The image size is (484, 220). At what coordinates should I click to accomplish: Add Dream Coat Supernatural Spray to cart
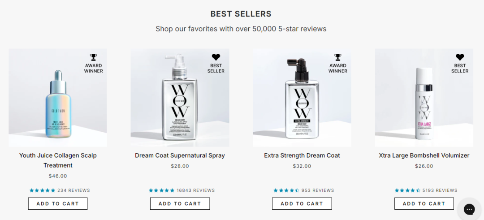pyautogui.click(x=180, y=203)
